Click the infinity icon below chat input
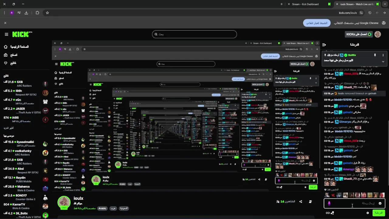This screenshot has width=389, height=219. (328, 213)
